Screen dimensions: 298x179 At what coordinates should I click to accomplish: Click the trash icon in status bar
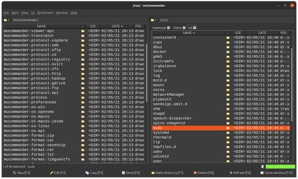point(262,167)
